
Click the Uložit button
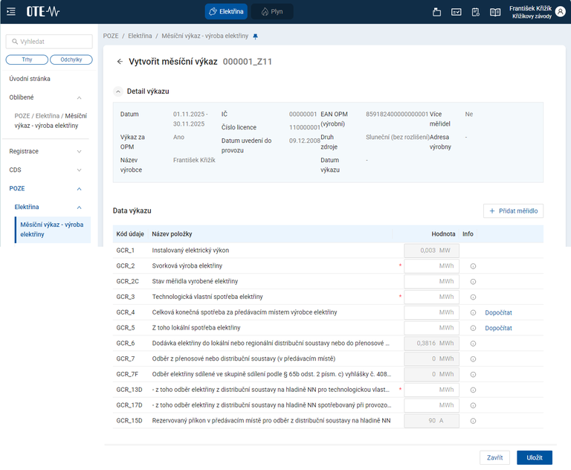[x=534, y=457]
